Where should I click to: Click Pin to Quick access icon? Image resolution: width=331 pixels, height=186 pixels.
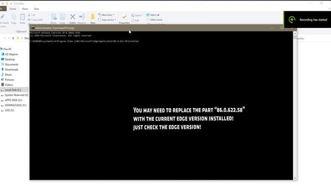click(x=2, y=17)
